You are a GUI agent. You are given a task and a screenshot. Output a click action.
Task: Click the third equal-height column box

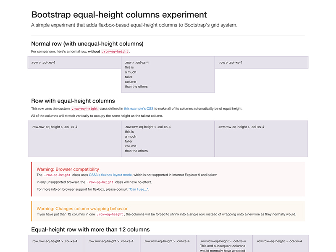click(x=261, y=139)
